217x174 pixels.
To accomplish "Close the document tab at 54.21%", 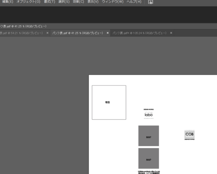I will pos(47,33).
